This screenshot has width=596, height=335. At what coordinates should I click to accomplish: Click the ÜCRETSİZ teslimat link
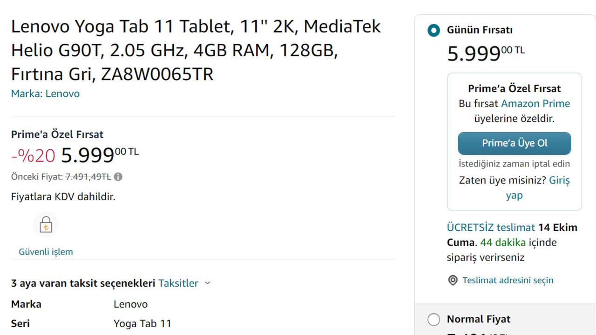pyautogui.click(x=491, y=228)
